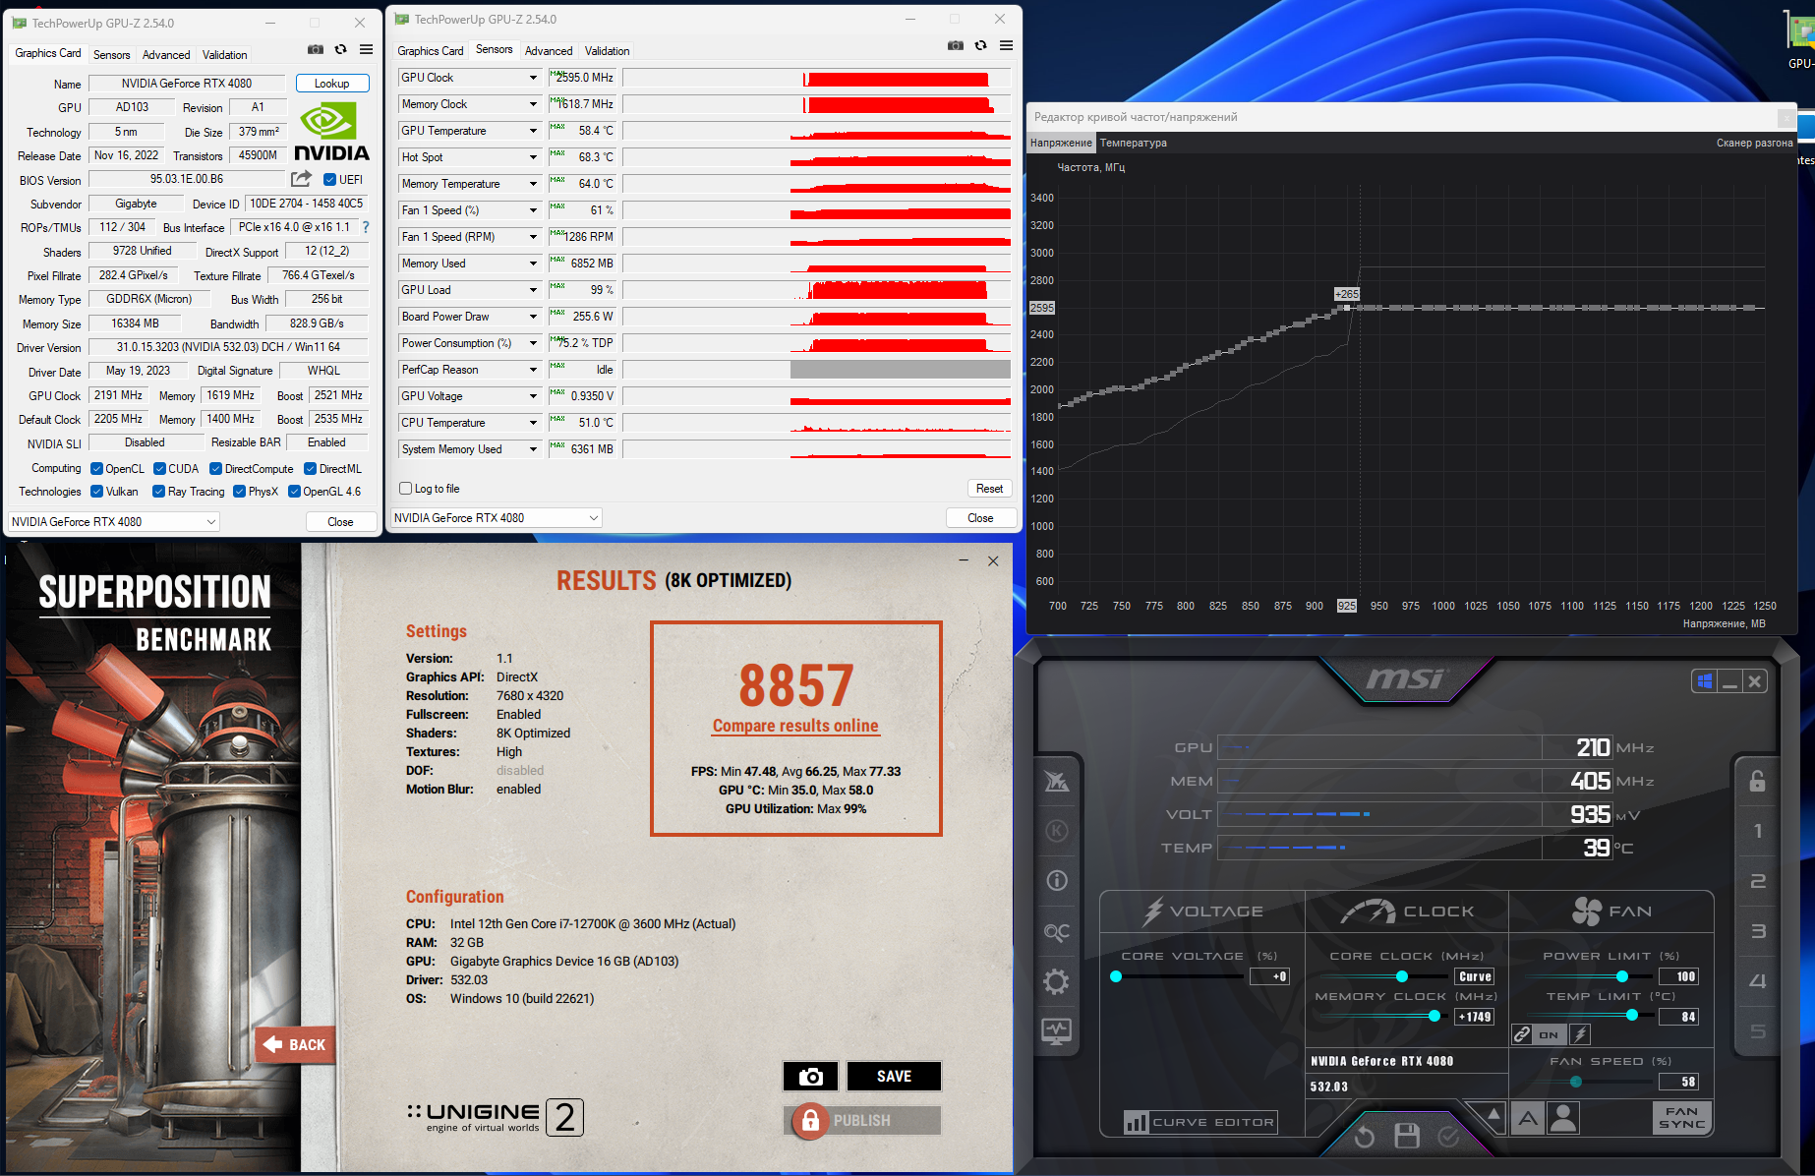
Task: Click the Lookup button
Action: coord(332,84)
